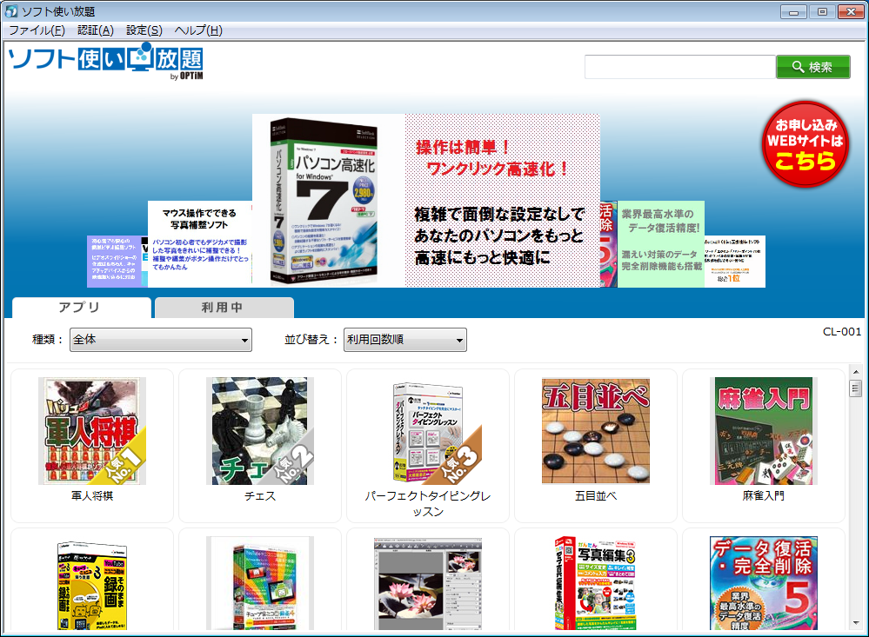This screenshot has height=637, width=869.
Task: Click the 五目並べ label
Action: pyautogui.click(x=596, y=495)
